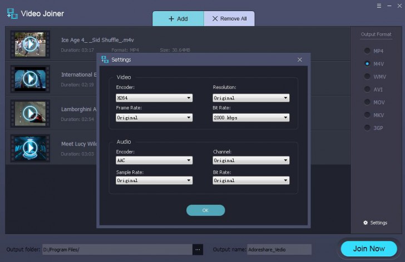The image size is (405, 262).
Task: Close the Video Joiner window
Action: pyautogui.click(x=399, y=6)
